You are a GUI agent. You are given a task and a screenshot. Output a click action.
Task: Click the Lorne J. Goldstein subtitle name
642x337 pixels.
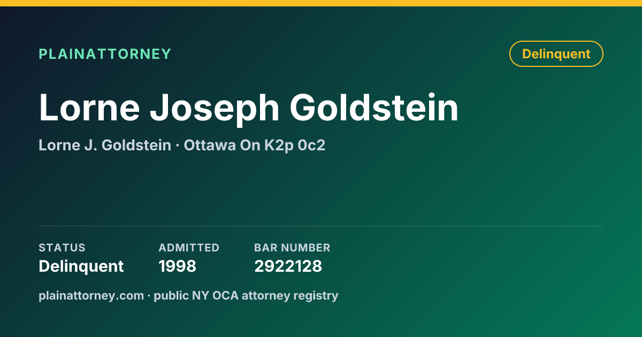point(105,145)
